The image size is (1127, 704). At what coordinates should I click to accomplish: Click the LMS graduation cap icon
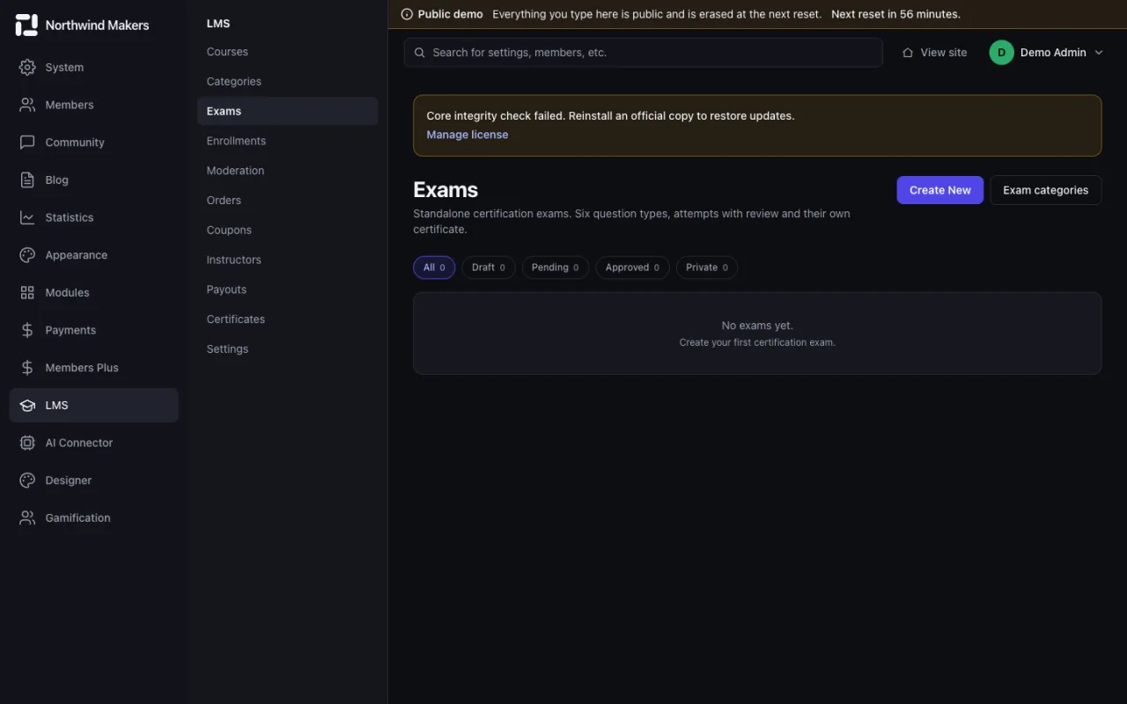27,405
